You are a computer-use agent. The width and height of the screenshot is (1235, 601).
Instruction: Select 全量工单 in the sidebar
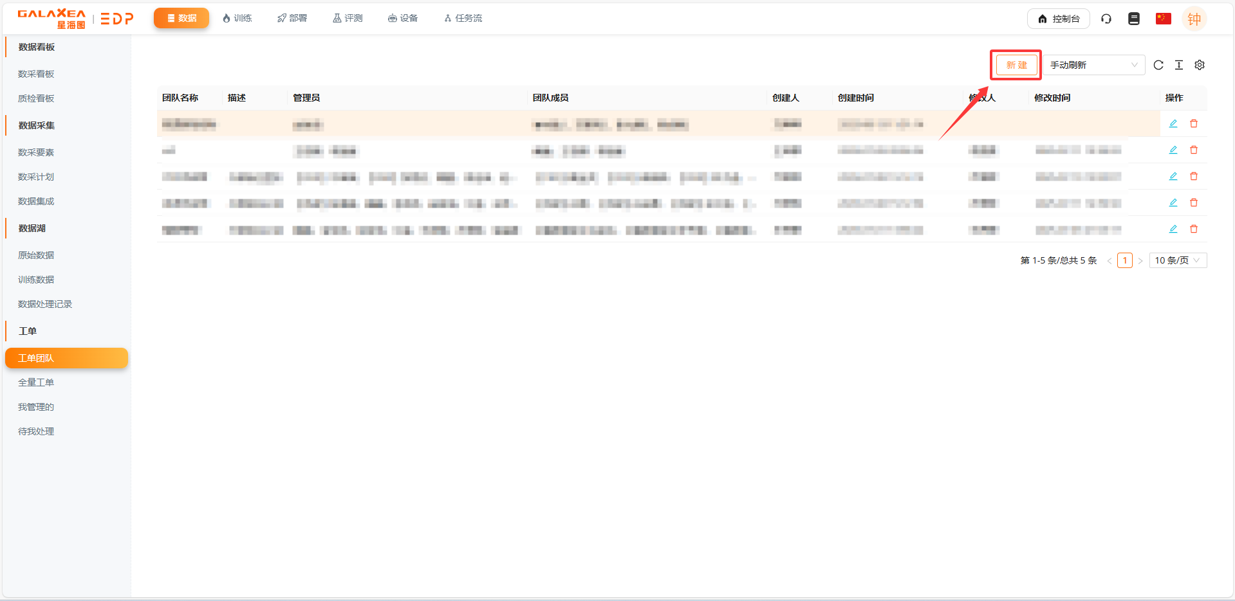coord(36,382)
